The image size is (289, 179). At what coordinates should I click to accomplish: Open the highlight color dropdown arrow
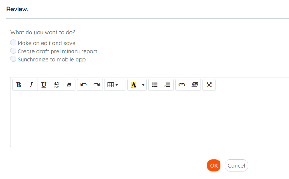point(143,85)
